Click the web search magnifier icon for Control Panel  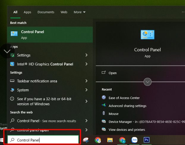pos(12,121)
